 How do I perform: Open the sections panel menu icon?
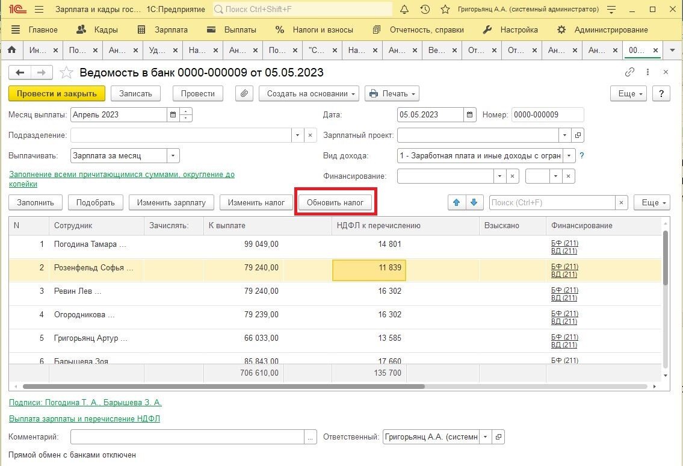click(15, 30)
